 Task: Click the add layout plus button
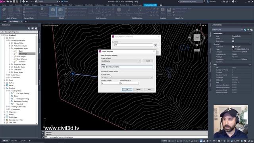(29, 141)
